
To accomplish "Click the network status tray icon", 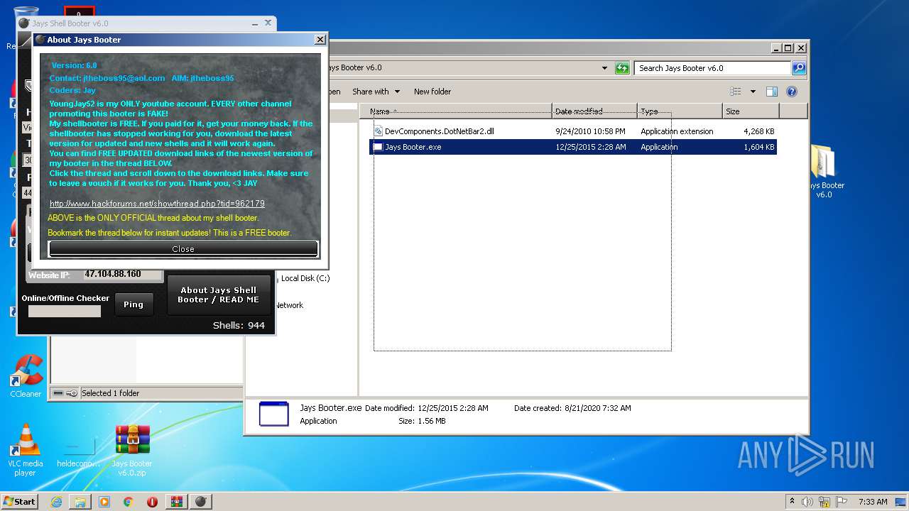I will click(x=824, y=502).
